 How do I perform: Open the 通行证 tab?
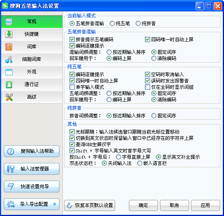32,84
